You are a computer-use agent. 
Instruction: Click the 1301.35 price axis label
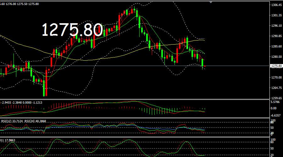(276, 15)
